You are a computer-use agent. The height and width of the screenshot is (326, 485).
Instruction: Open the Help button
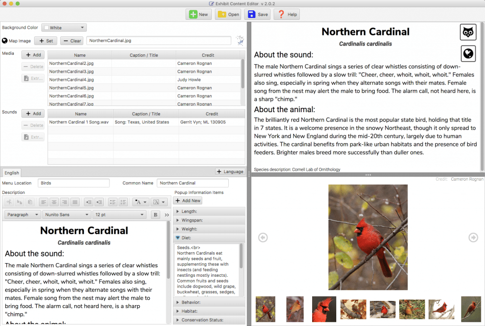click(x=287, y=15)
